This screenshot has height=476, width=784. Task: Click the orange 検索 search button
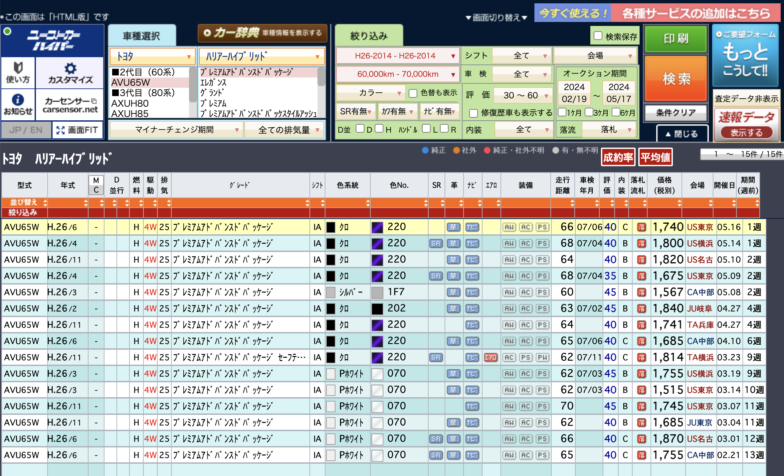coord(676,79)
